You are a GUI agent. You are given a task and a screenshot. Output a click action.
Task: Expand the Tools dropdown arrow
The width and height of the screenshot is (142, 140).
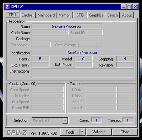[x=82, y=132]
